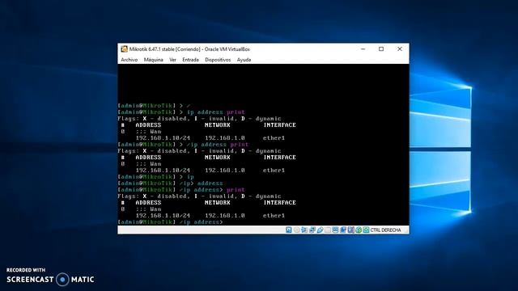Click the '/ip address print' command line
Image resolution: width=518 pixels, height=291 pixels.
click(183, 145)
